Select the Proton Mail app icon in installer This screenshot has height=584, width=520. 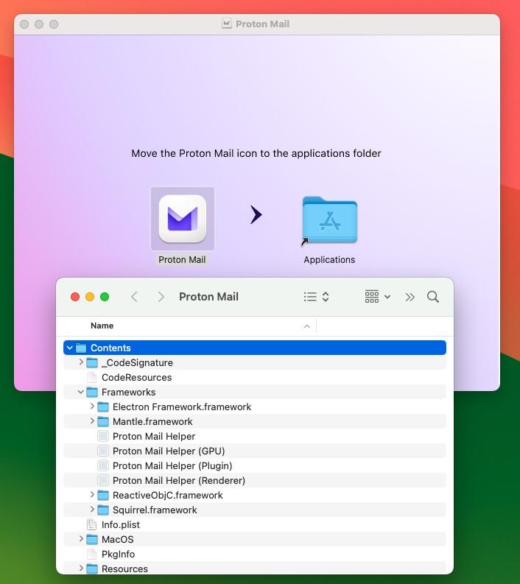pos(182,219)
